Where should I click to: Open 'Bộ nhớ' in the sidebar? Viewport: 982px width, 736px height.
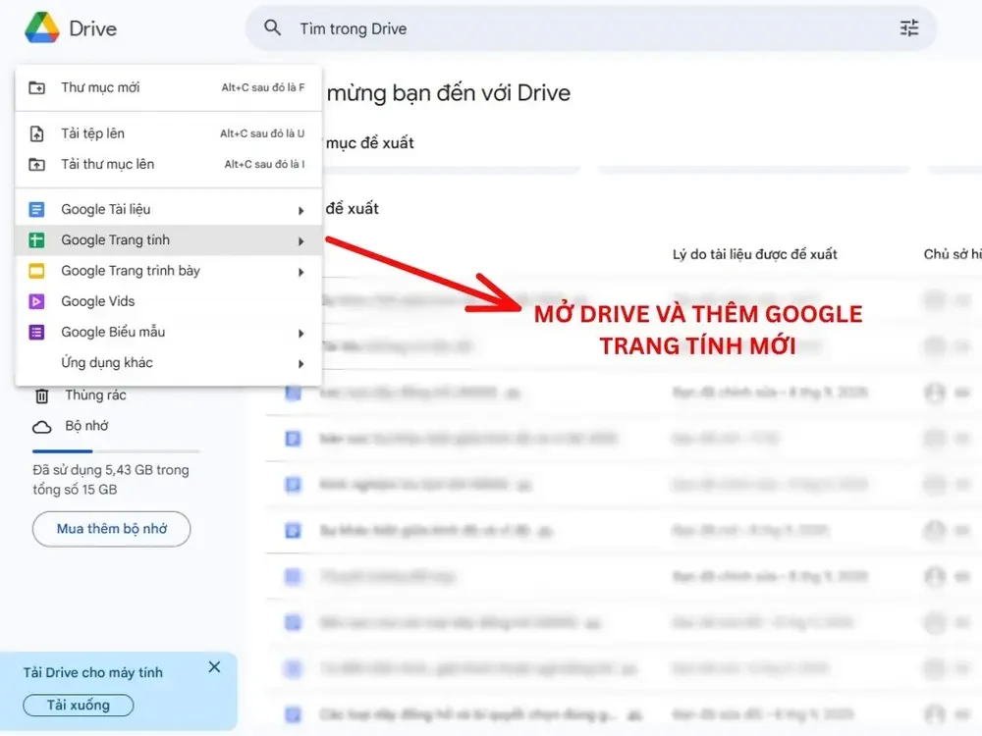point(86,426)
